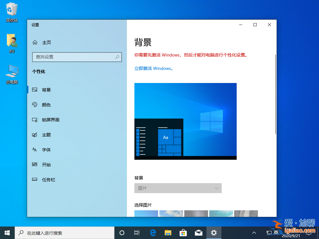Click the 任务栏 taskbar settings icon

coord(35,179)
